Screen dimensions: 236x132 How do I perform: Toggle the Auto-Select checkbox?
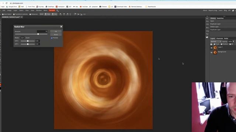pos(3,14)
